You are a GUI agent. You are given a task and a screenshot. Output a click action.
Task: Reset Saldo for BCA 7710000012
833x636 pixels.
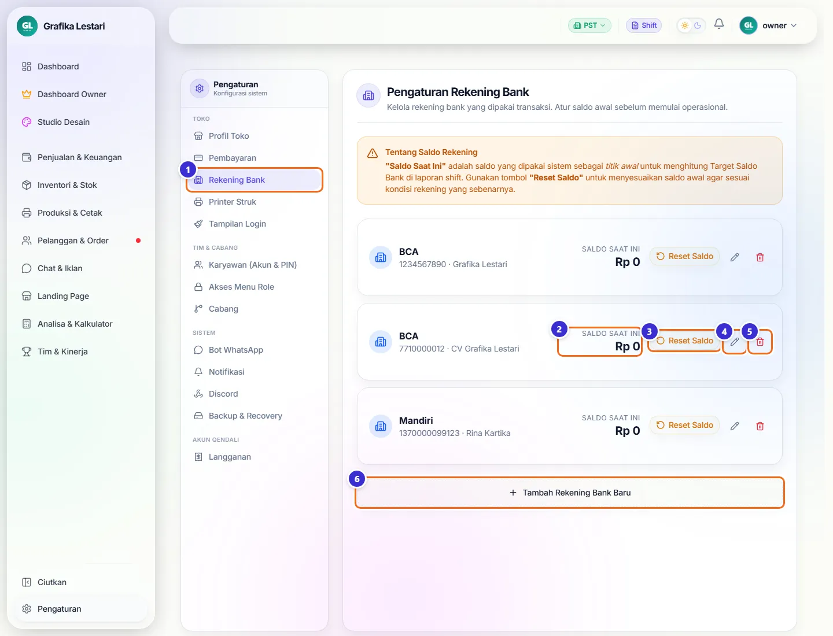tap(685, 341)
